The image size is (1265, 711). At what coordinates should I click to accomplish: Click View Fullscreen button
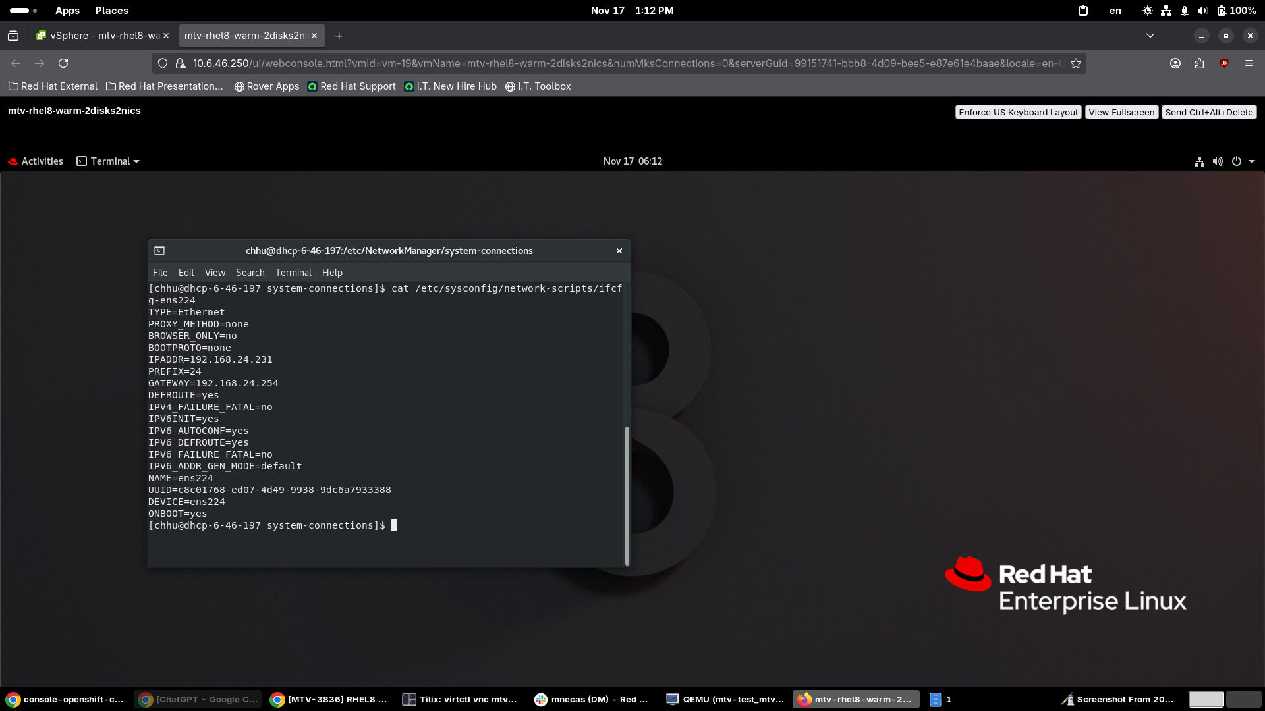click(x=1121, y=112)
